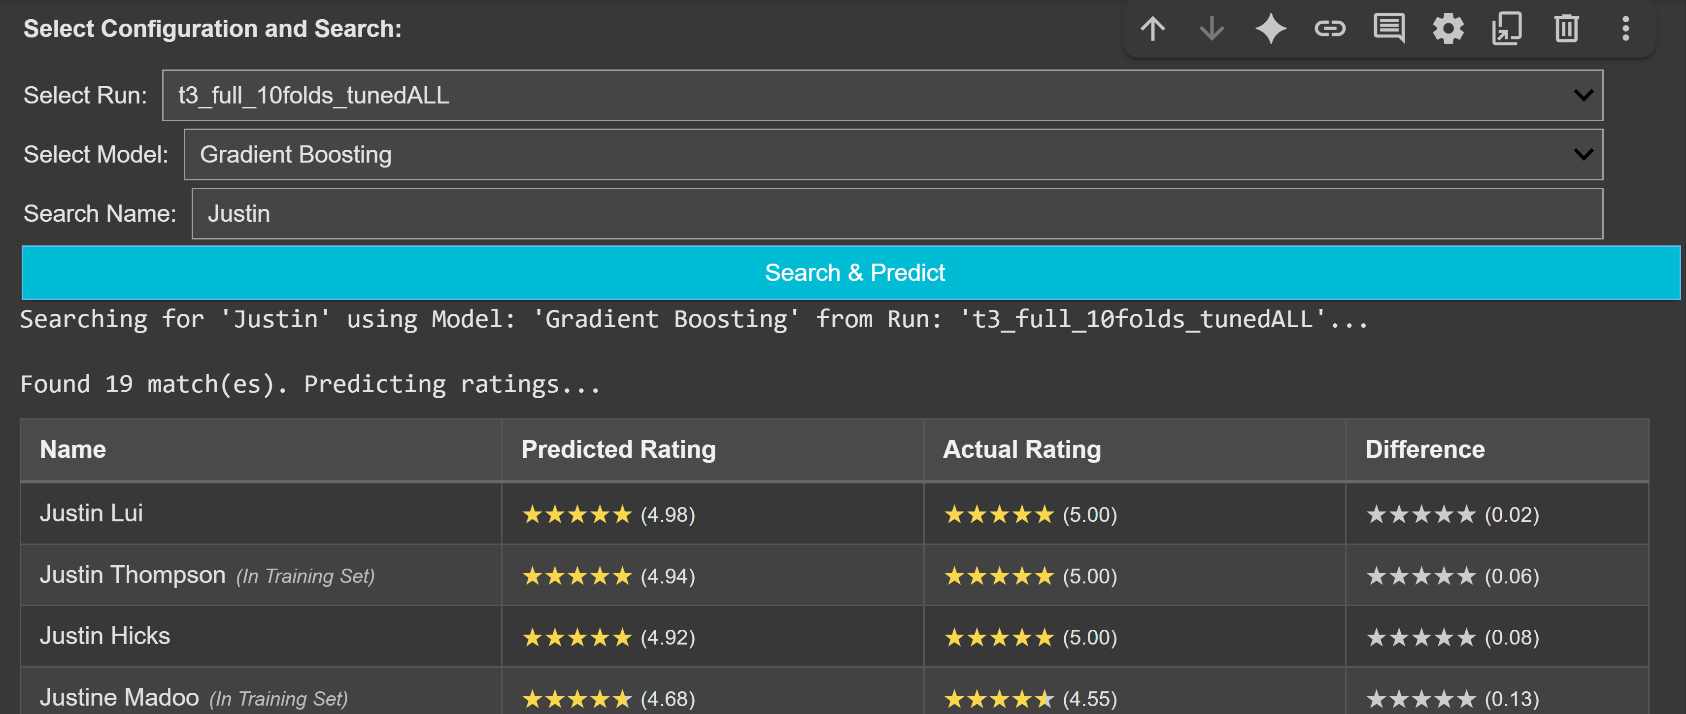Click the Predicted Rating column header
This screenshot has height=714, width=1686.
618,449
